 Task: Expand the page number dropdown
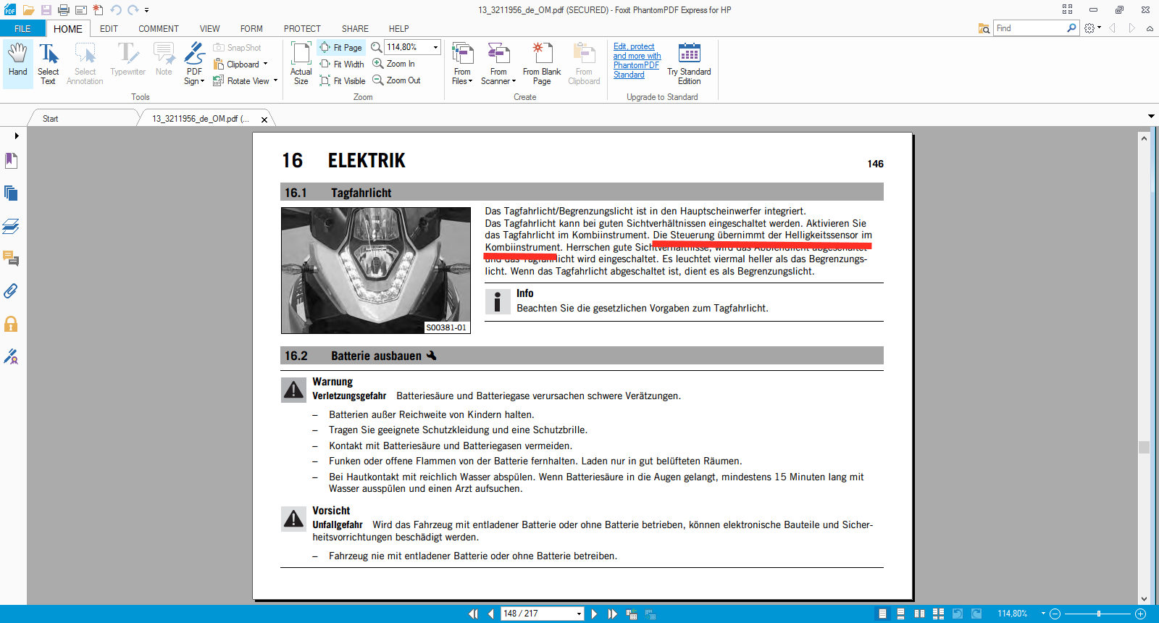point(579,614)
